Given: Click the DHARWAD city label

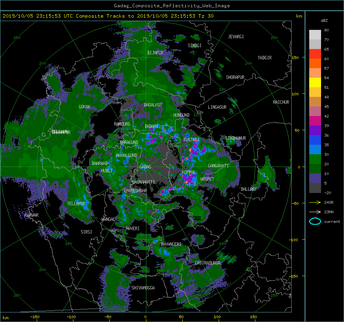Looking at the screenshot, I should coord(99,163).
